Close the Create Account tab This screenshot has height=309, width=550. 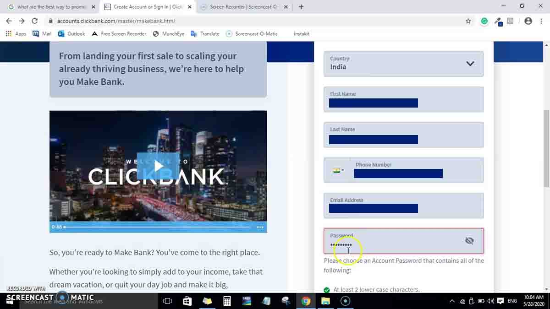pos(190,7)
